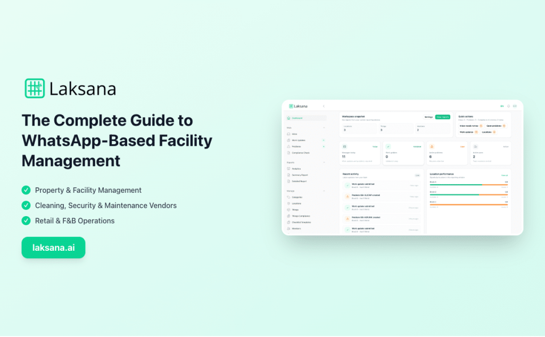Click the View reports button
Screen dimensions: 545x337
(442, 117)
